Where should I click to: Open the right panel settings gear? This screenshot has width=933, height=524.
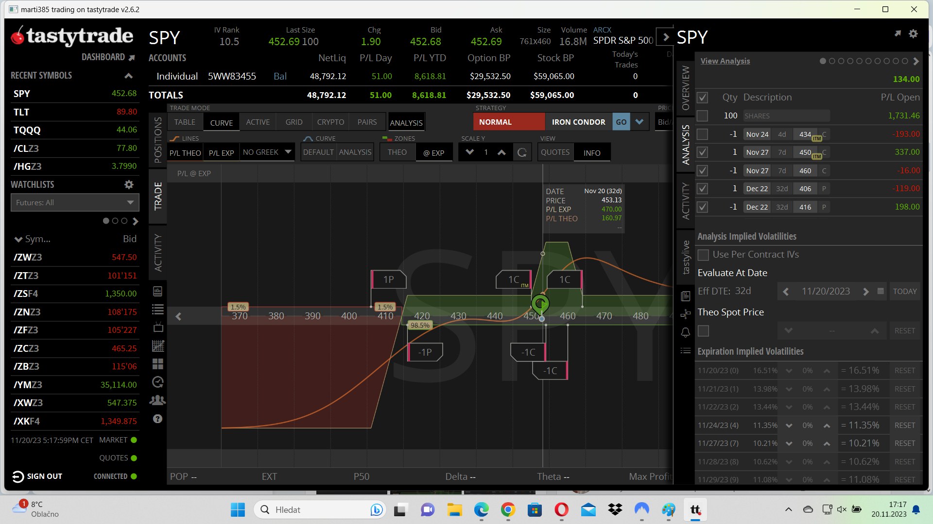(913, 34)
